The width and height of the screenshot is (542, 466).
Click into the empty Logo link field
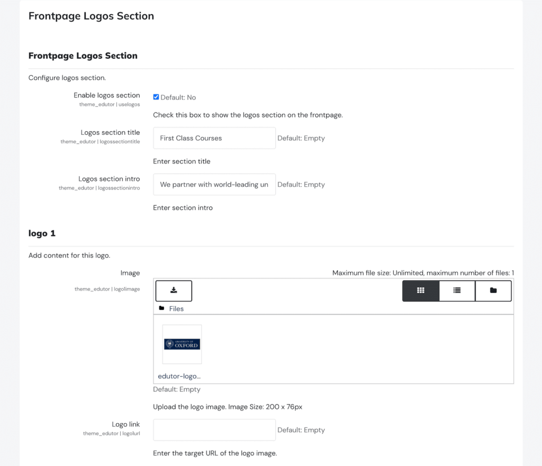pos(214,430)
